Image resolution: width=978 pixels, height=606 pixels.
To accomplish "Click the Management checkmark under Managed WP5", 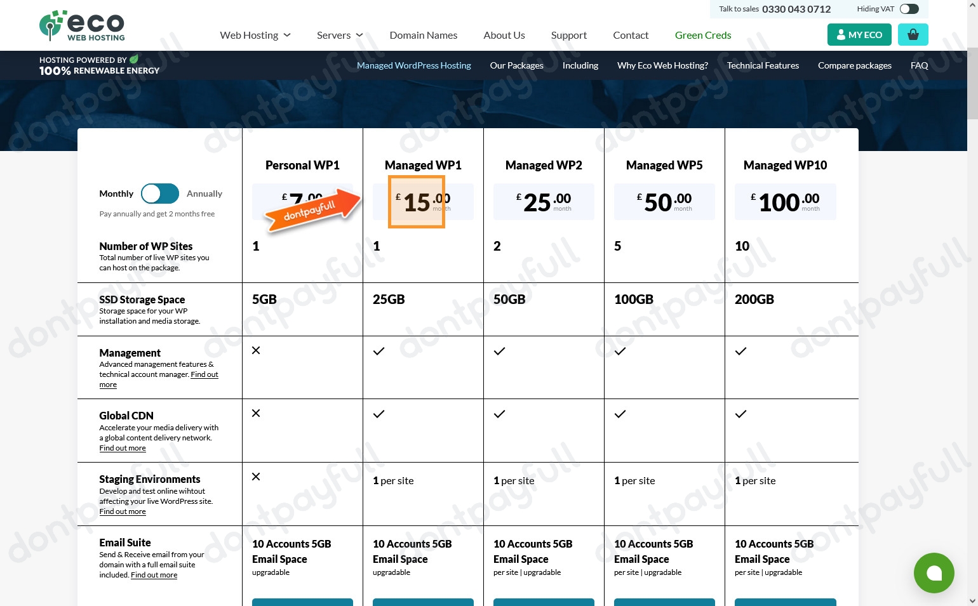I will pyautogui.click(x=620, y=351).
